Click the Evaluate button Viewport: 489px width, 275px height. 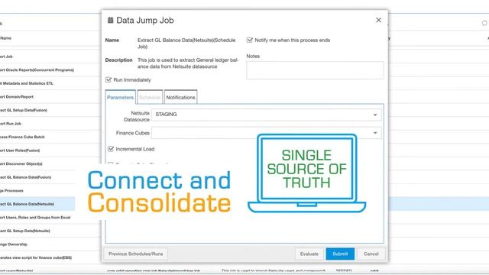(x=309, y=254)
